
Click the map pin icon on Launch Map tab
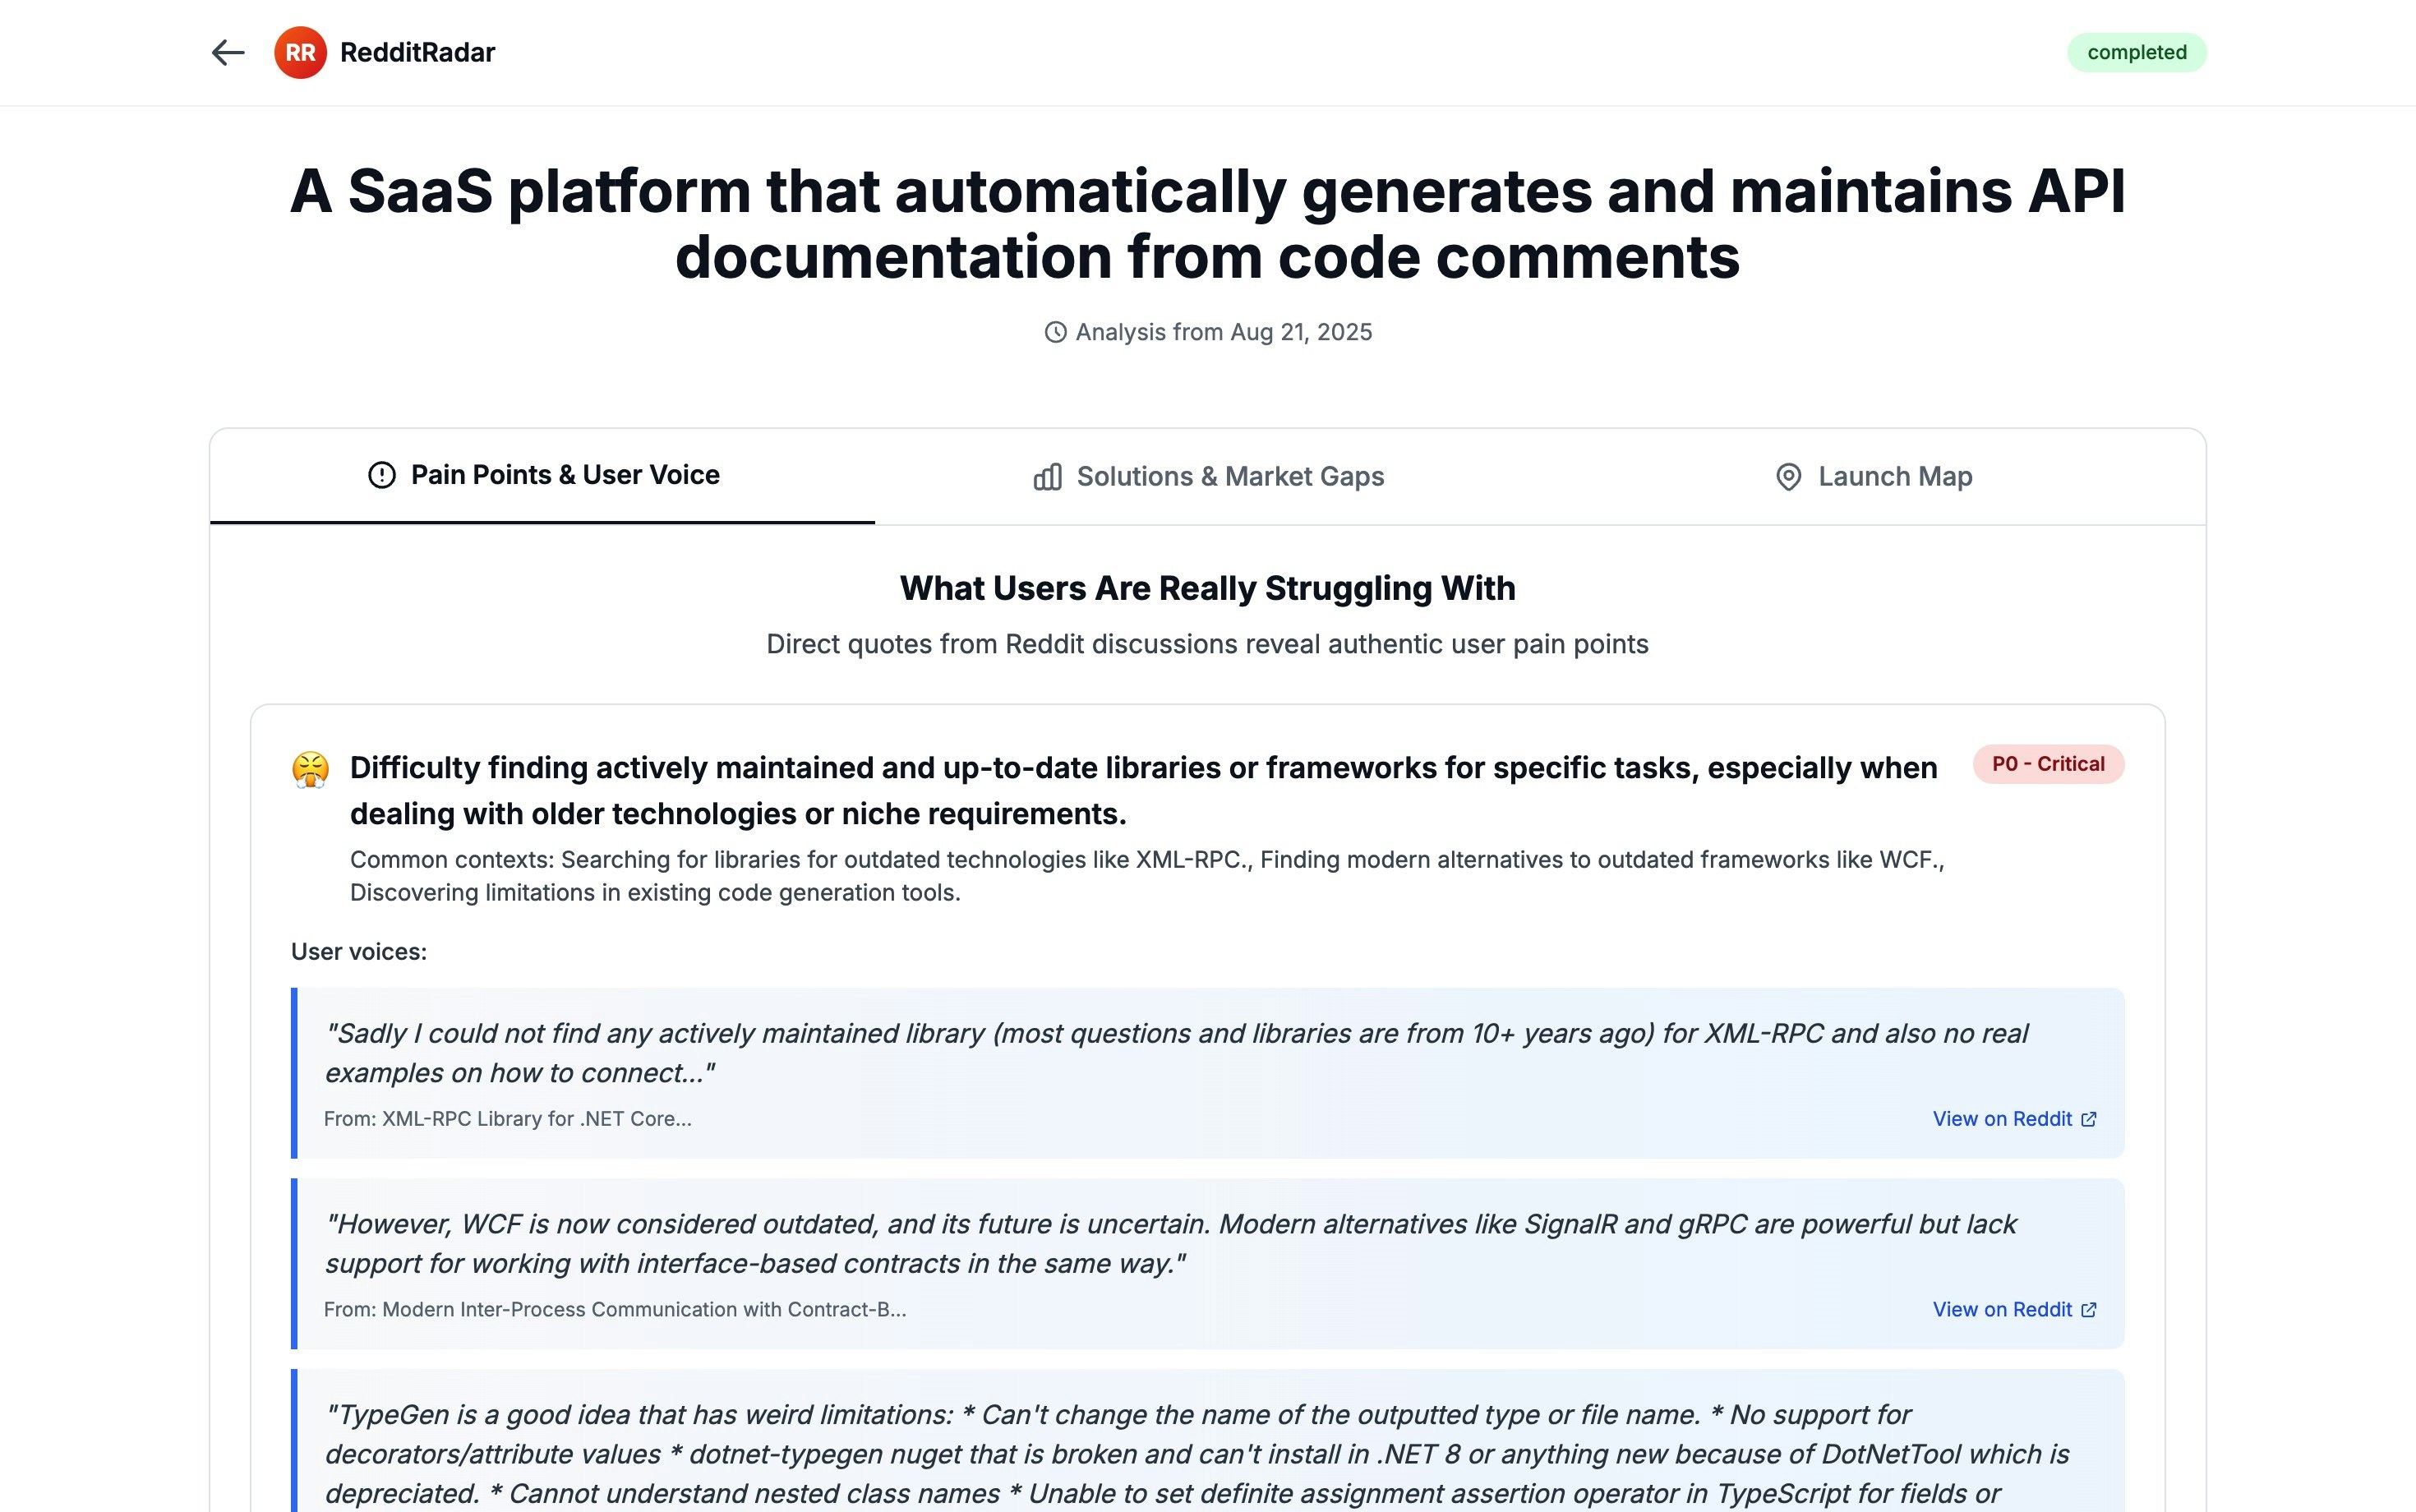coord(1788,477)
